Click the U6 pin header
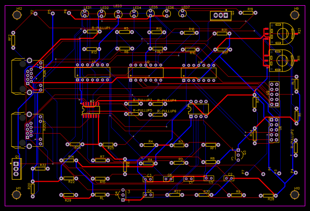Screen dimensions: 310x211 pyautogui.click(x=274, y=130)
